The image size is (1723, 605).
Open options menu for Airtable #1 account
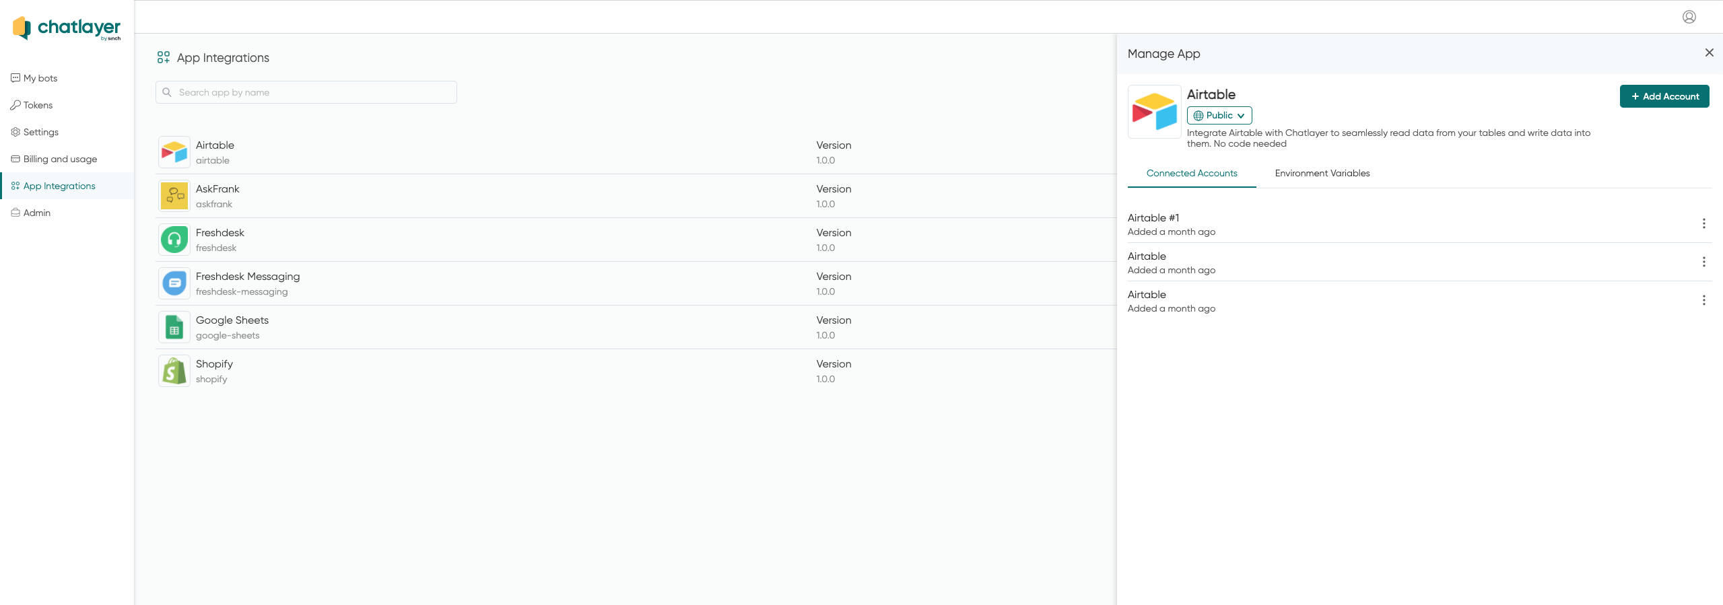[x=1703, y=223]
